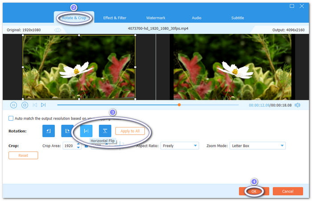The width and height of the screenshot is (312, 201).
Task: Decrease crop width value
Action: point(78,148)
